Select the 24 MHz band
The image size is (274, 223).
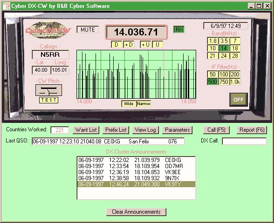click(x=224, y=56)
